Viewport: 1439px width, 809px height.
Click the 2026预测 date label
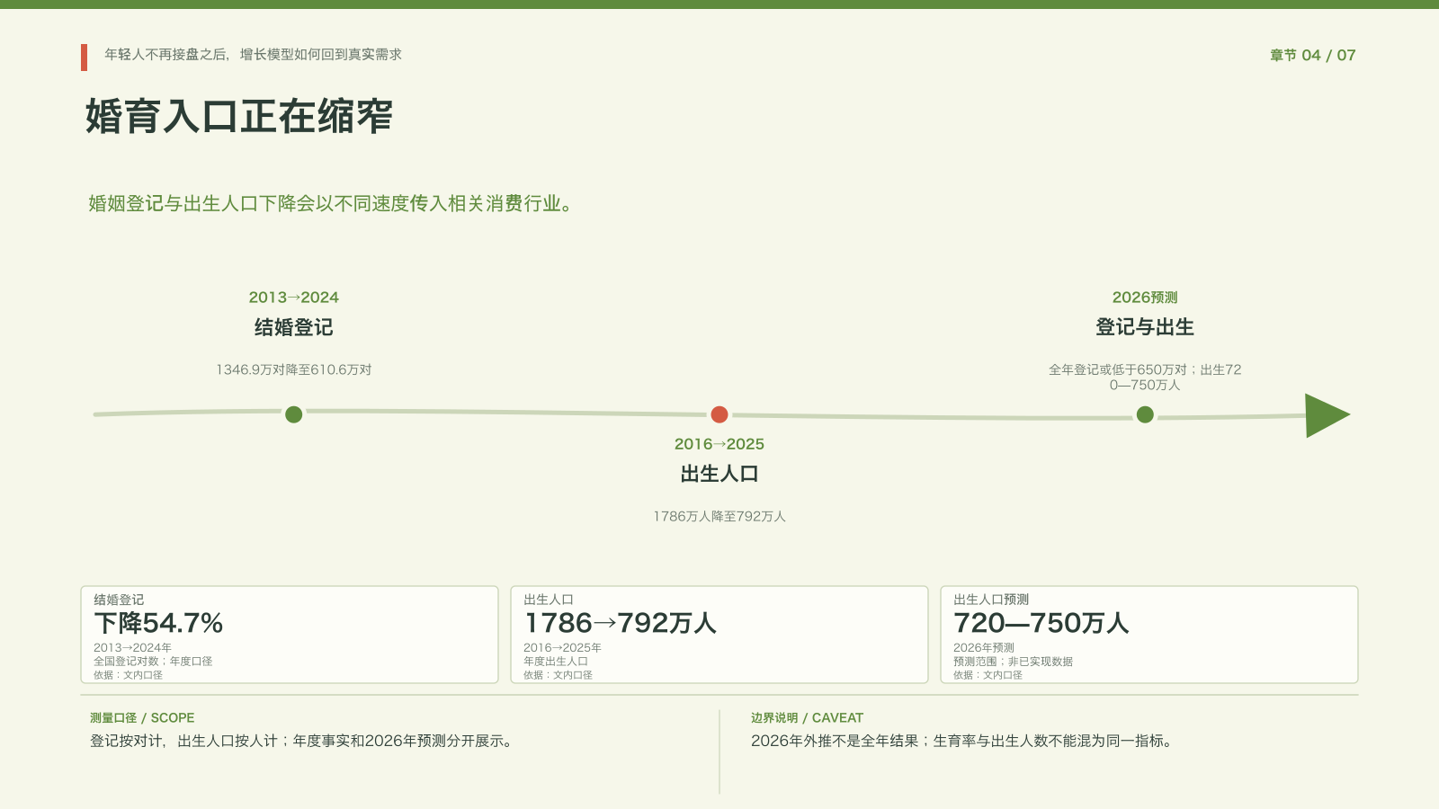tap(1145, 298)
